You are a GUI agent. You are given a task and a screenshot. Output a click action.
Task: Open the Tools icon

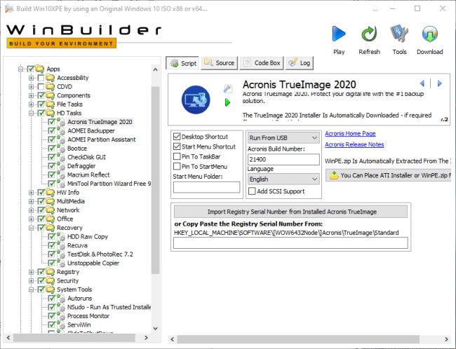tap(399, 34)
